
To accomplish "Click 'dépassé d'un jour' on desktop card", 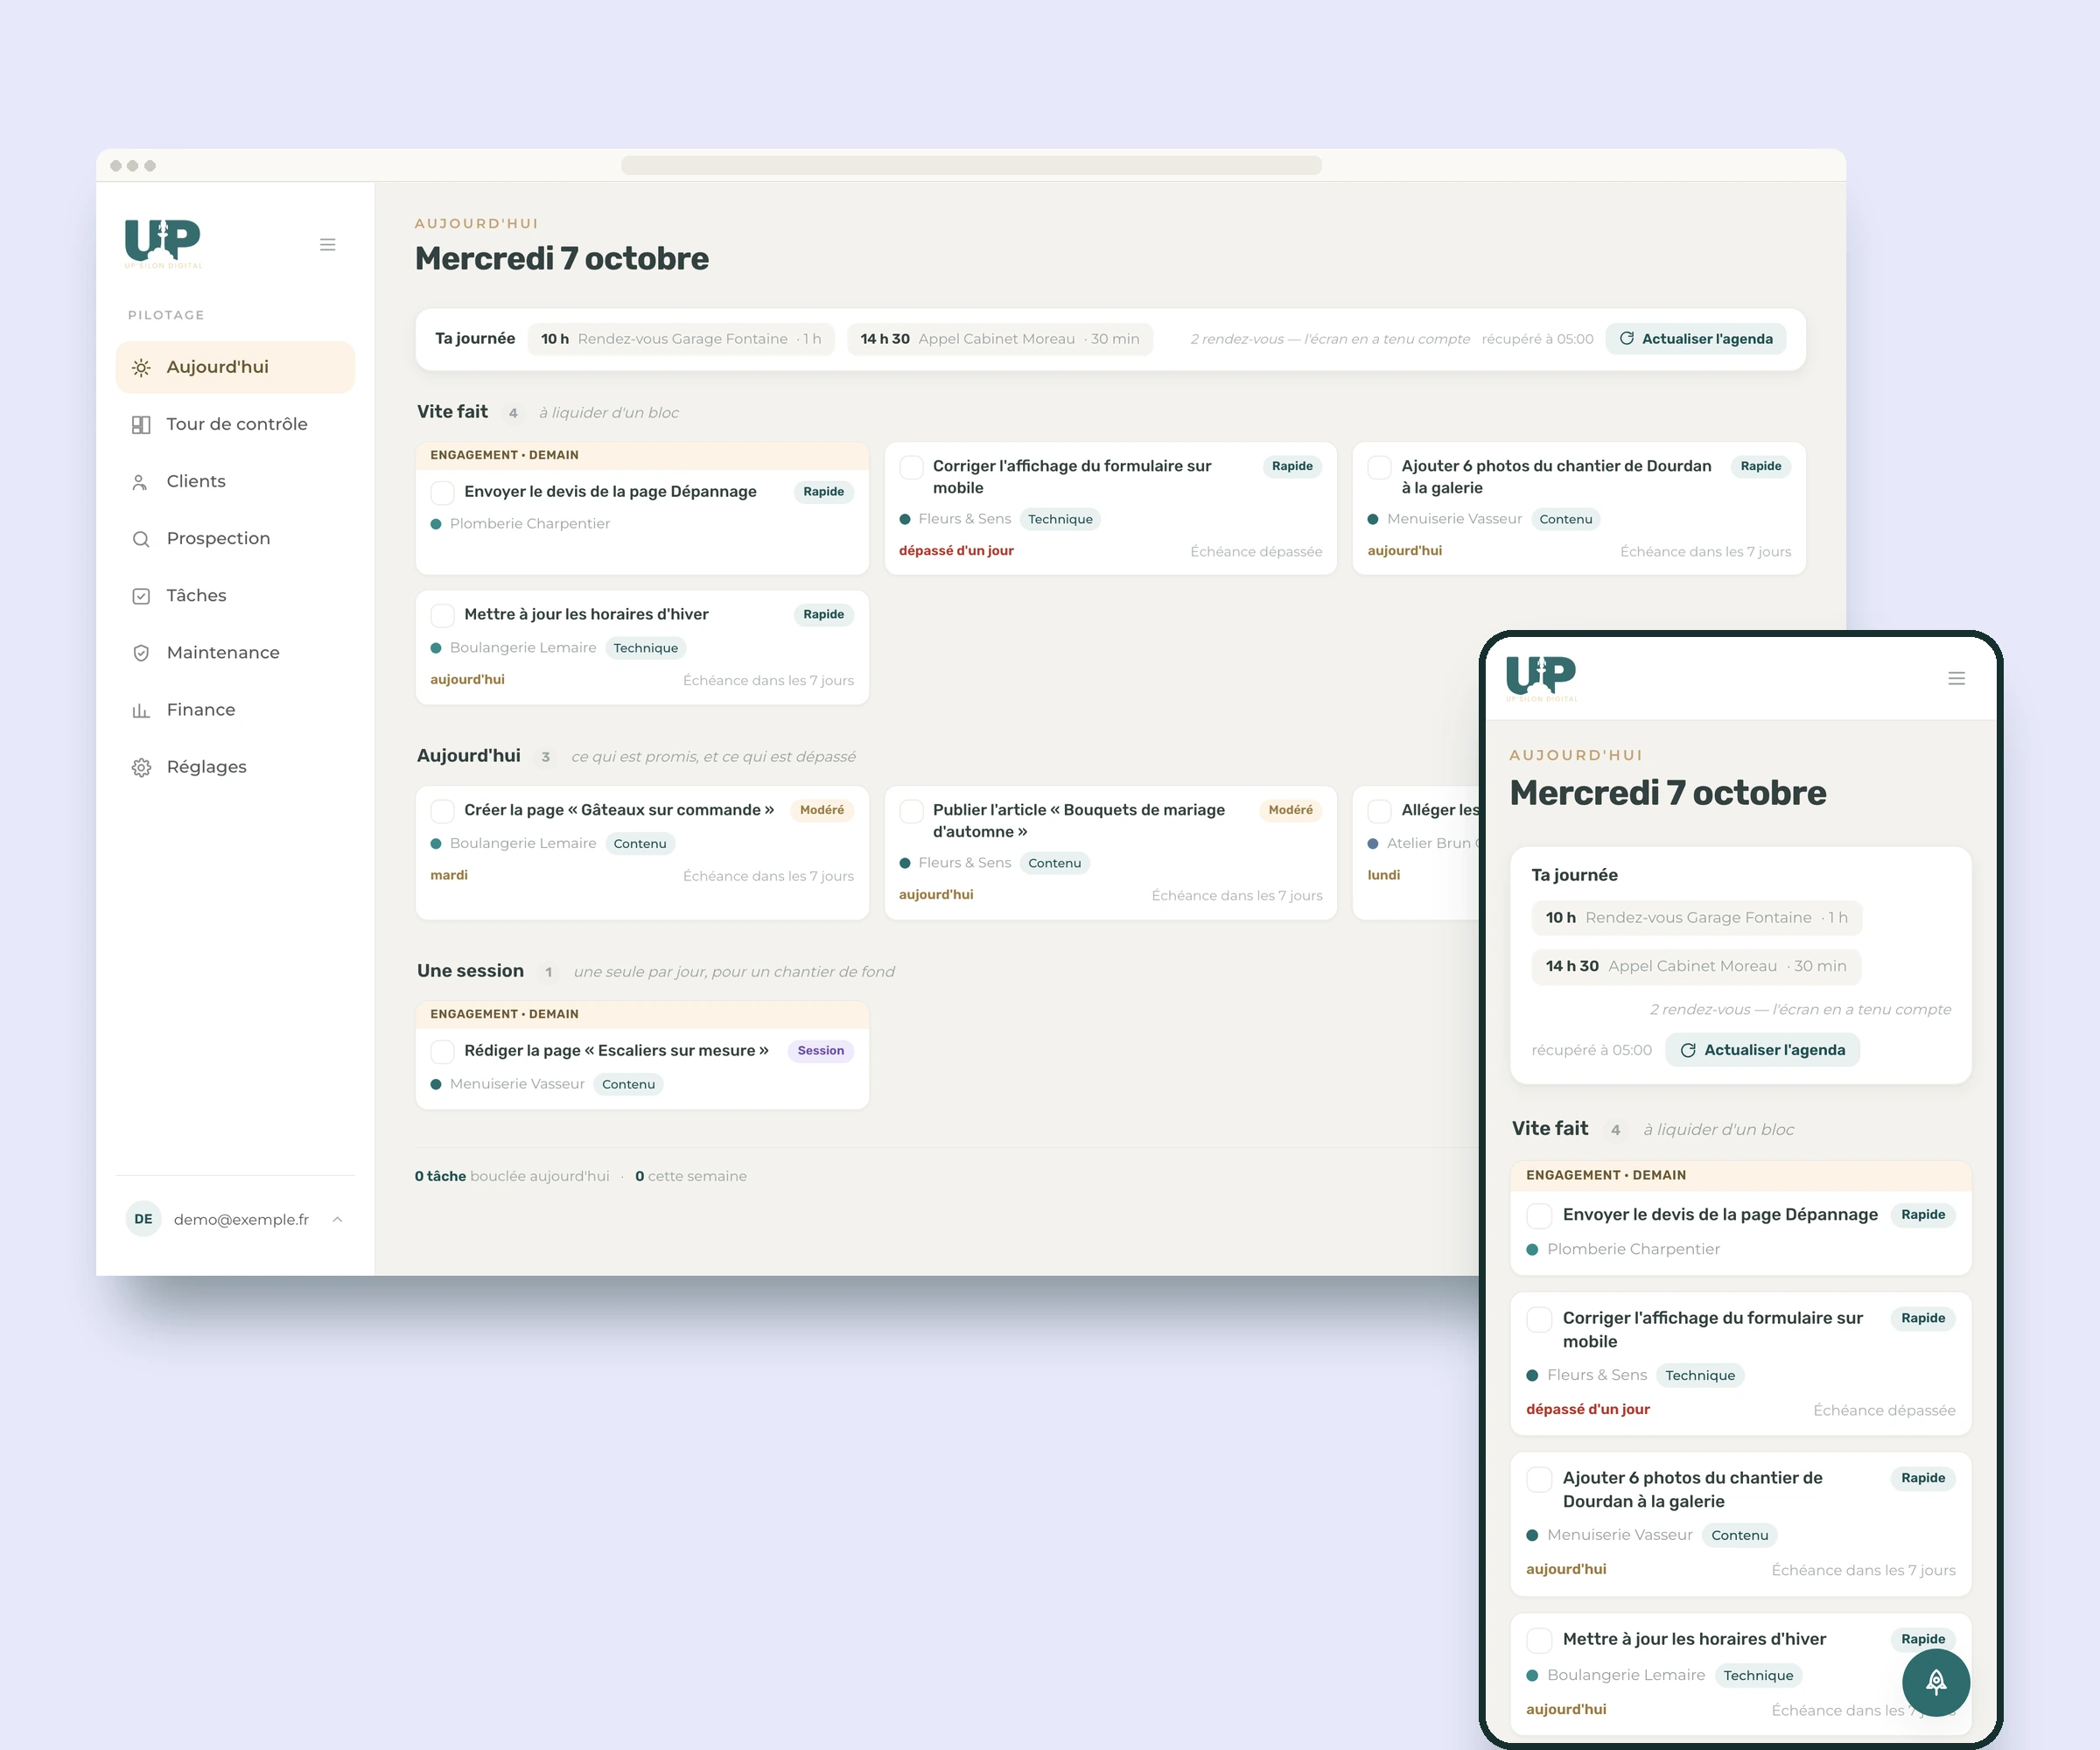I will [x=956, y=551].
